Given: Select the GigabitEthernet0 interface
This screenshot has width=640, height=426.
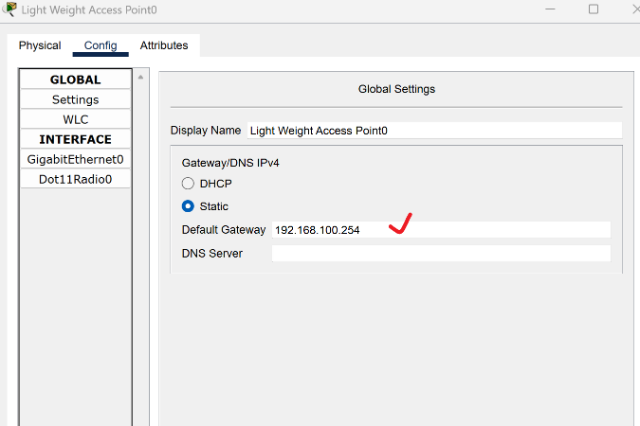Looking at the screenshot, I should point(76,159).
